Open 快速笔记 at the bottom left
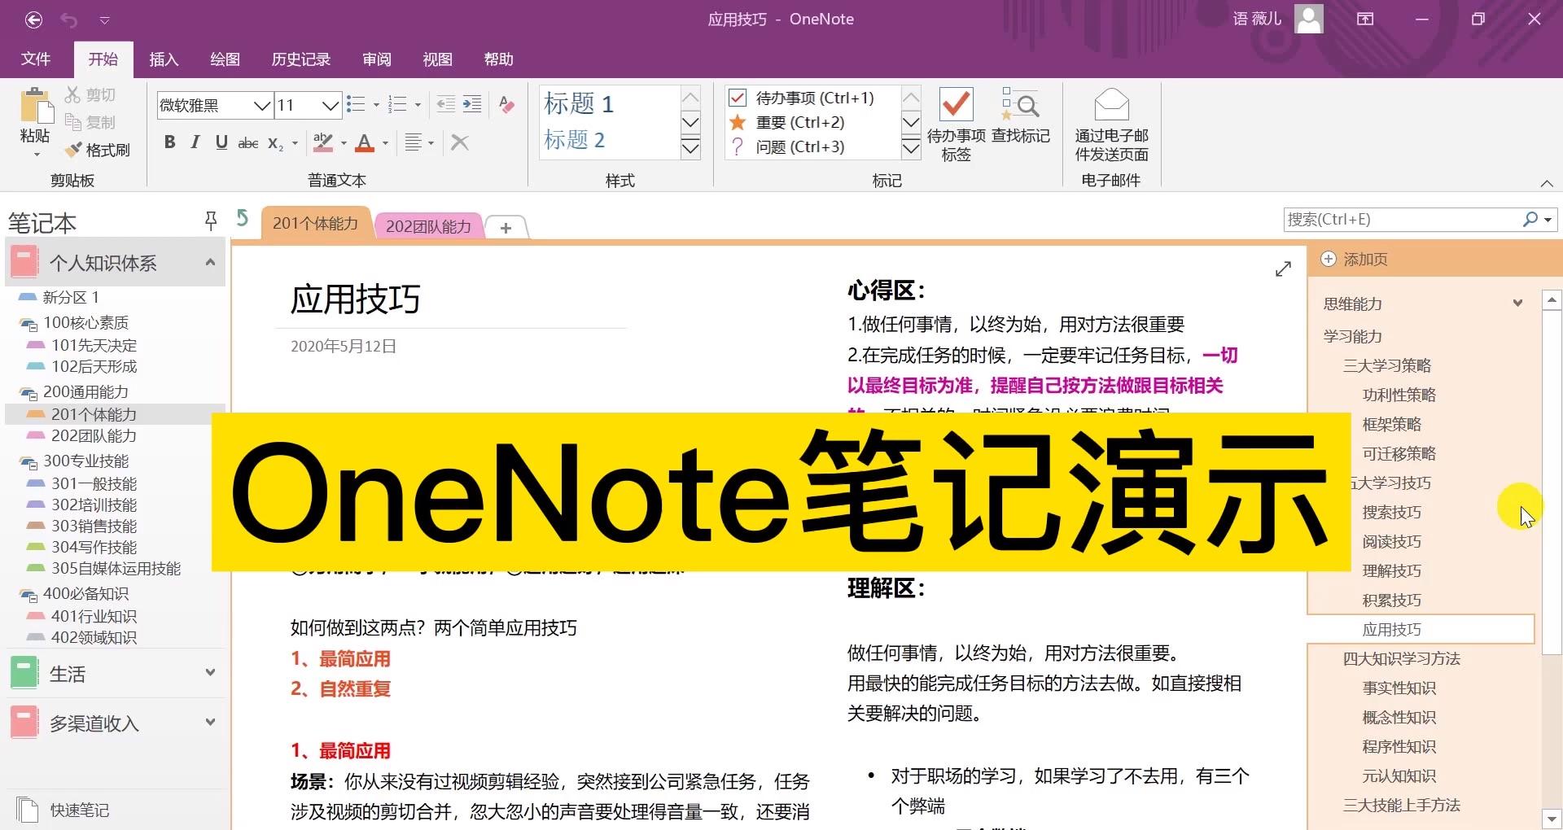Screen dimensions: 1563x830 [79, 809]
